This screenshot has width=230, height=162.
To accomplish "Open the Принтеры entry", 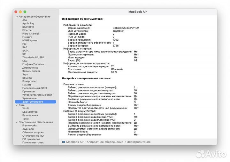I will [x=29, y=91].
